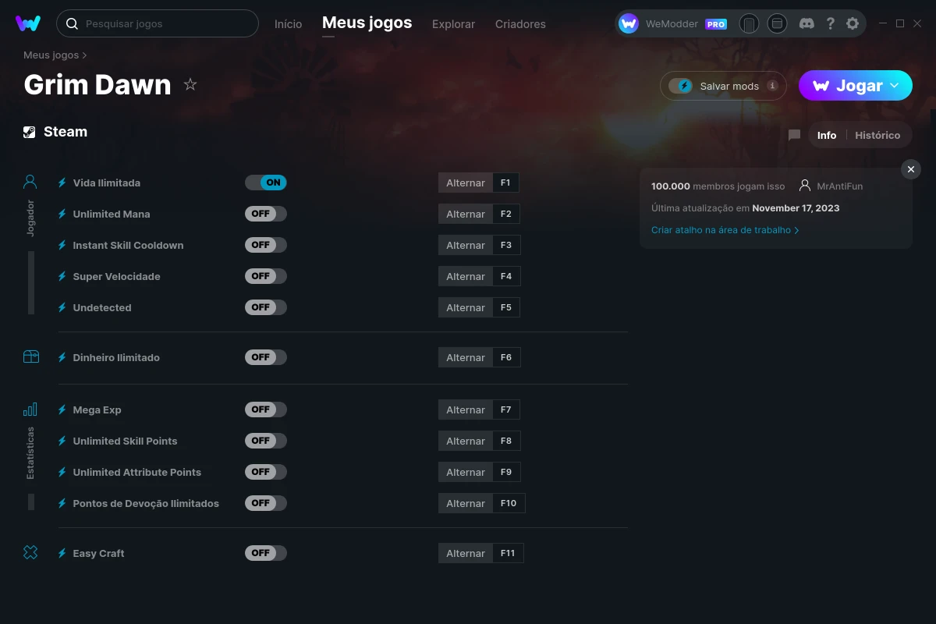Click the lightning icon beside Dinheiro Ilimitado
The height and width of the screenshot is (624, 936).
[62, 357]
